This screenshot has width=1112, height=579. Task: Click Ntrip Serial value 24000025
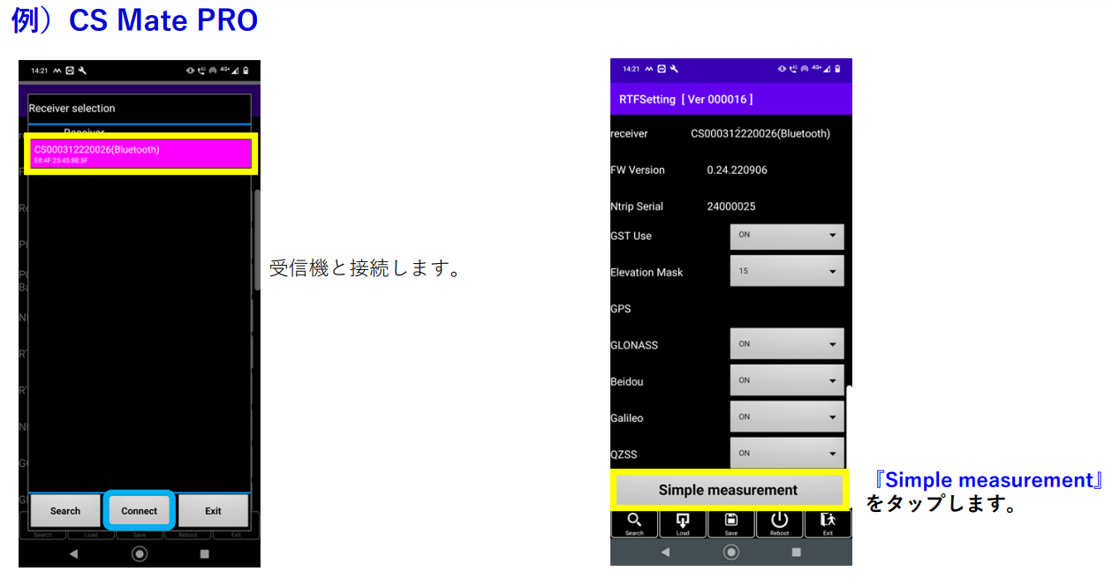tap(731, 207)
